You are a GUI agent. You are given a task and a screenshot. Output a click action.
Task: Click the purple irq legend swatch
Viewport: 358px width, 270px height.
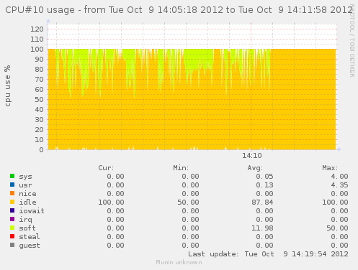coord(12,219)
